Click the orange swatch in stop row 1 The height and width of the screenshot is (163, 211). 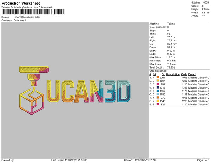[158, 77]
